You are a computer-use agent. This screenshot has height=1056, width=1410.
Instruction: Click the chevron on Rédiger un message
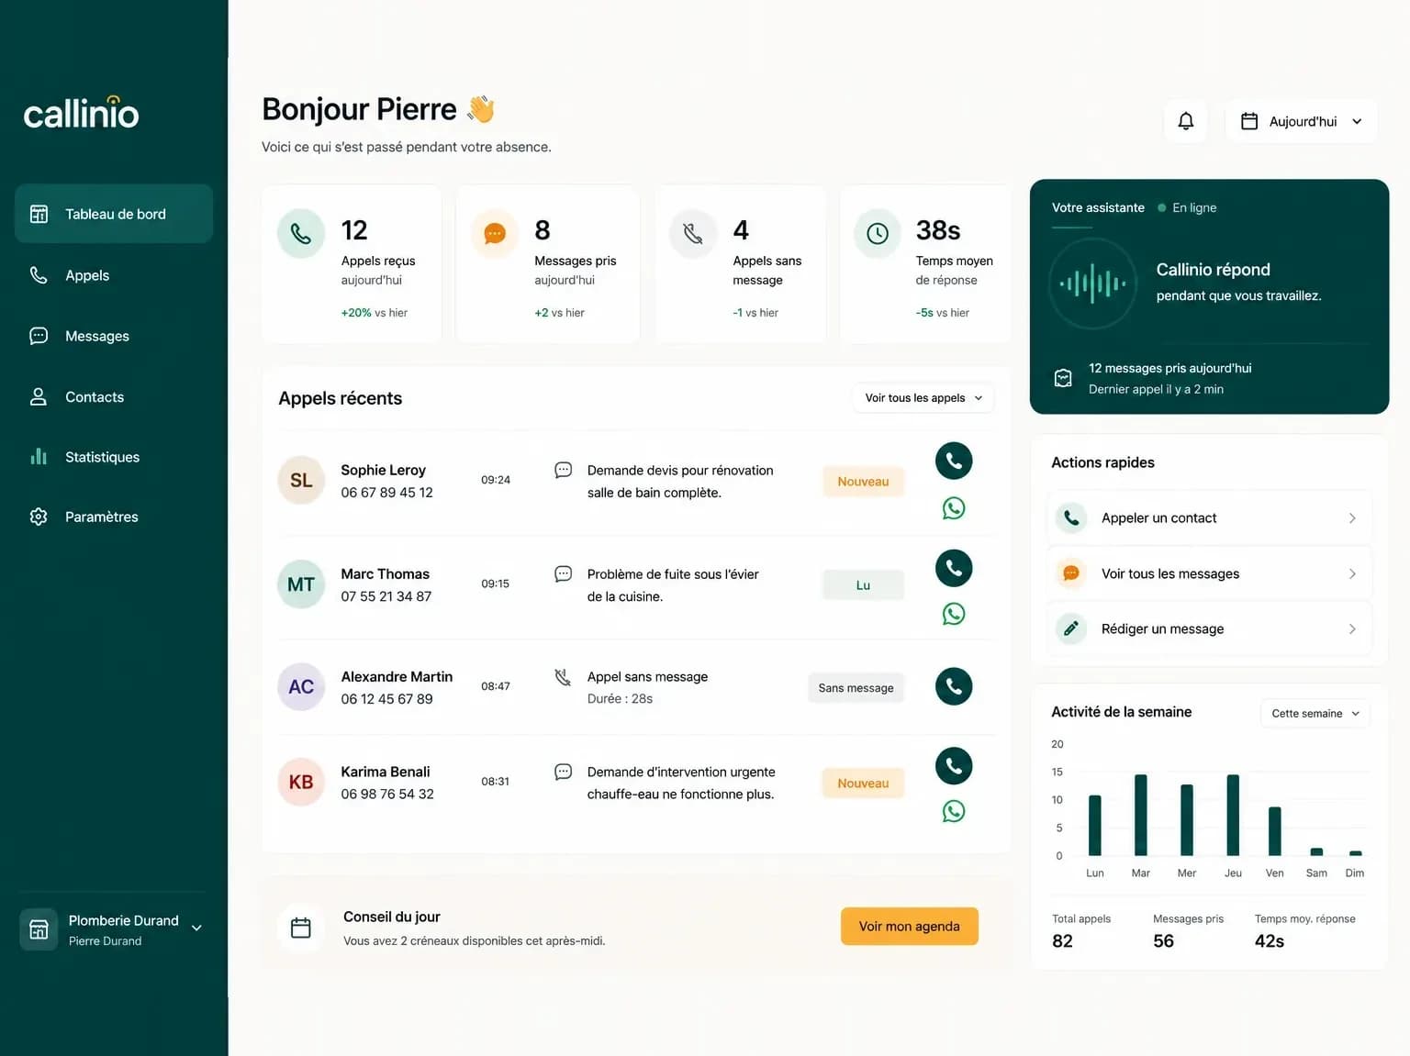pos(1352,628)
